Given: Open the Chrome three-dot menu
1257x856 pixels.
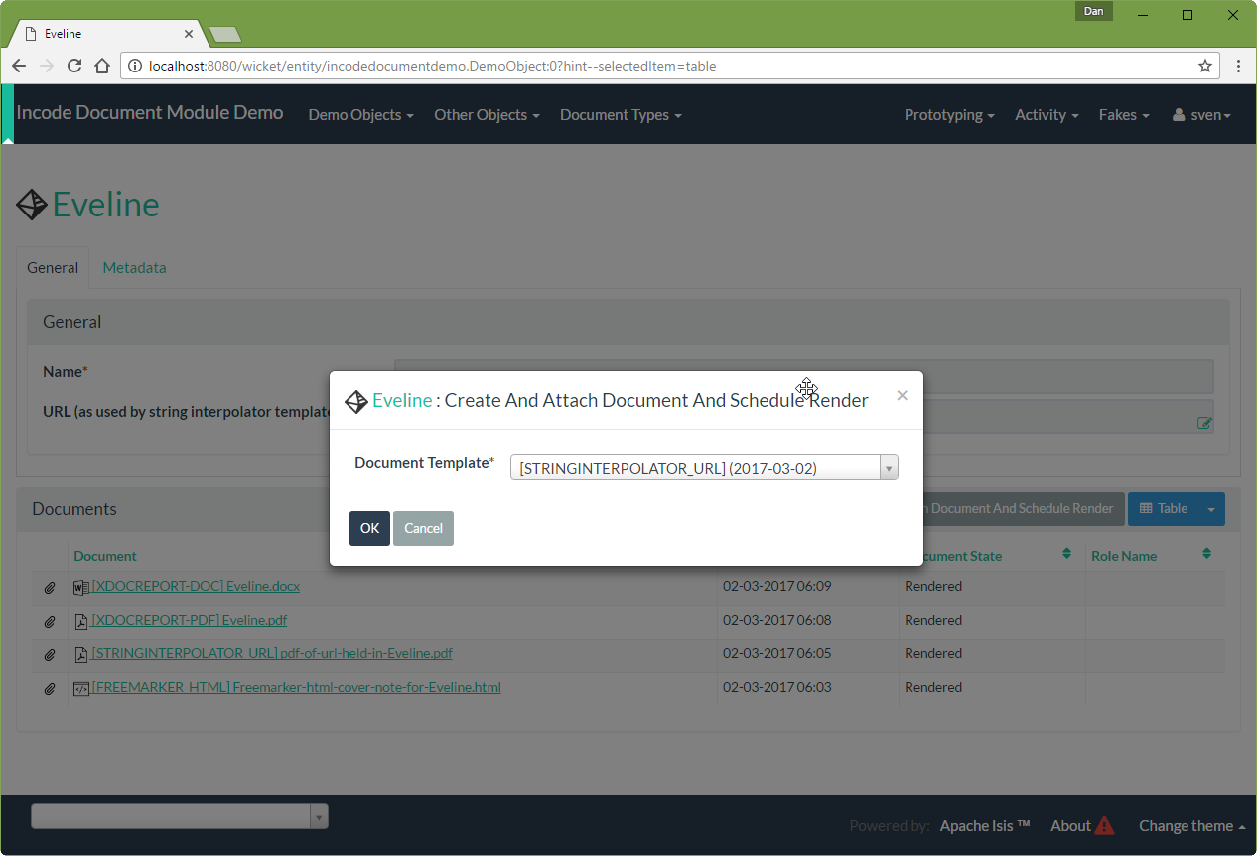Looking at the screenshot, I should pyautogui.click(x=1238, y=66).
